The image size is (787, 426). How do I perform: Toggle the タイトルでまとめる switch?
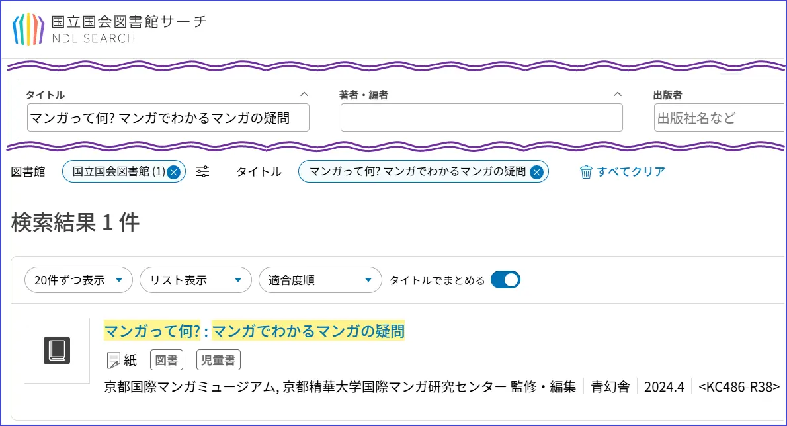[506, 280]
